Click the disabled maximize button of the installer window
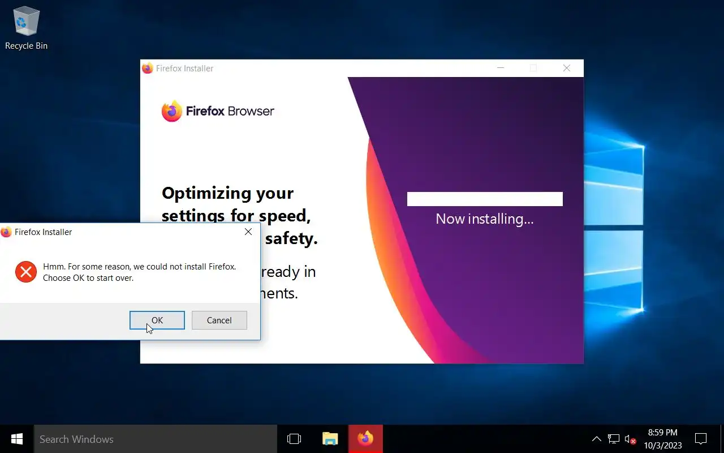Image resolution: width=724 pixels, height=453 pixels. 533,68
